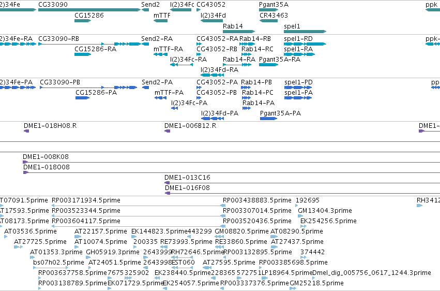This screenshot has width=440, height=291.
Task: Open the DME1-008K08 clone label
Action: click(45, 157)
